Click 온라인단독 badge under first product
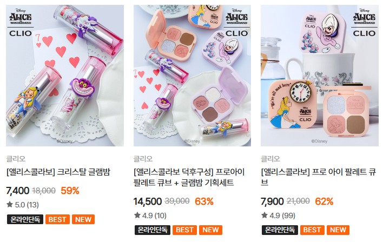The image size is (383, 249). coord(25,219)
